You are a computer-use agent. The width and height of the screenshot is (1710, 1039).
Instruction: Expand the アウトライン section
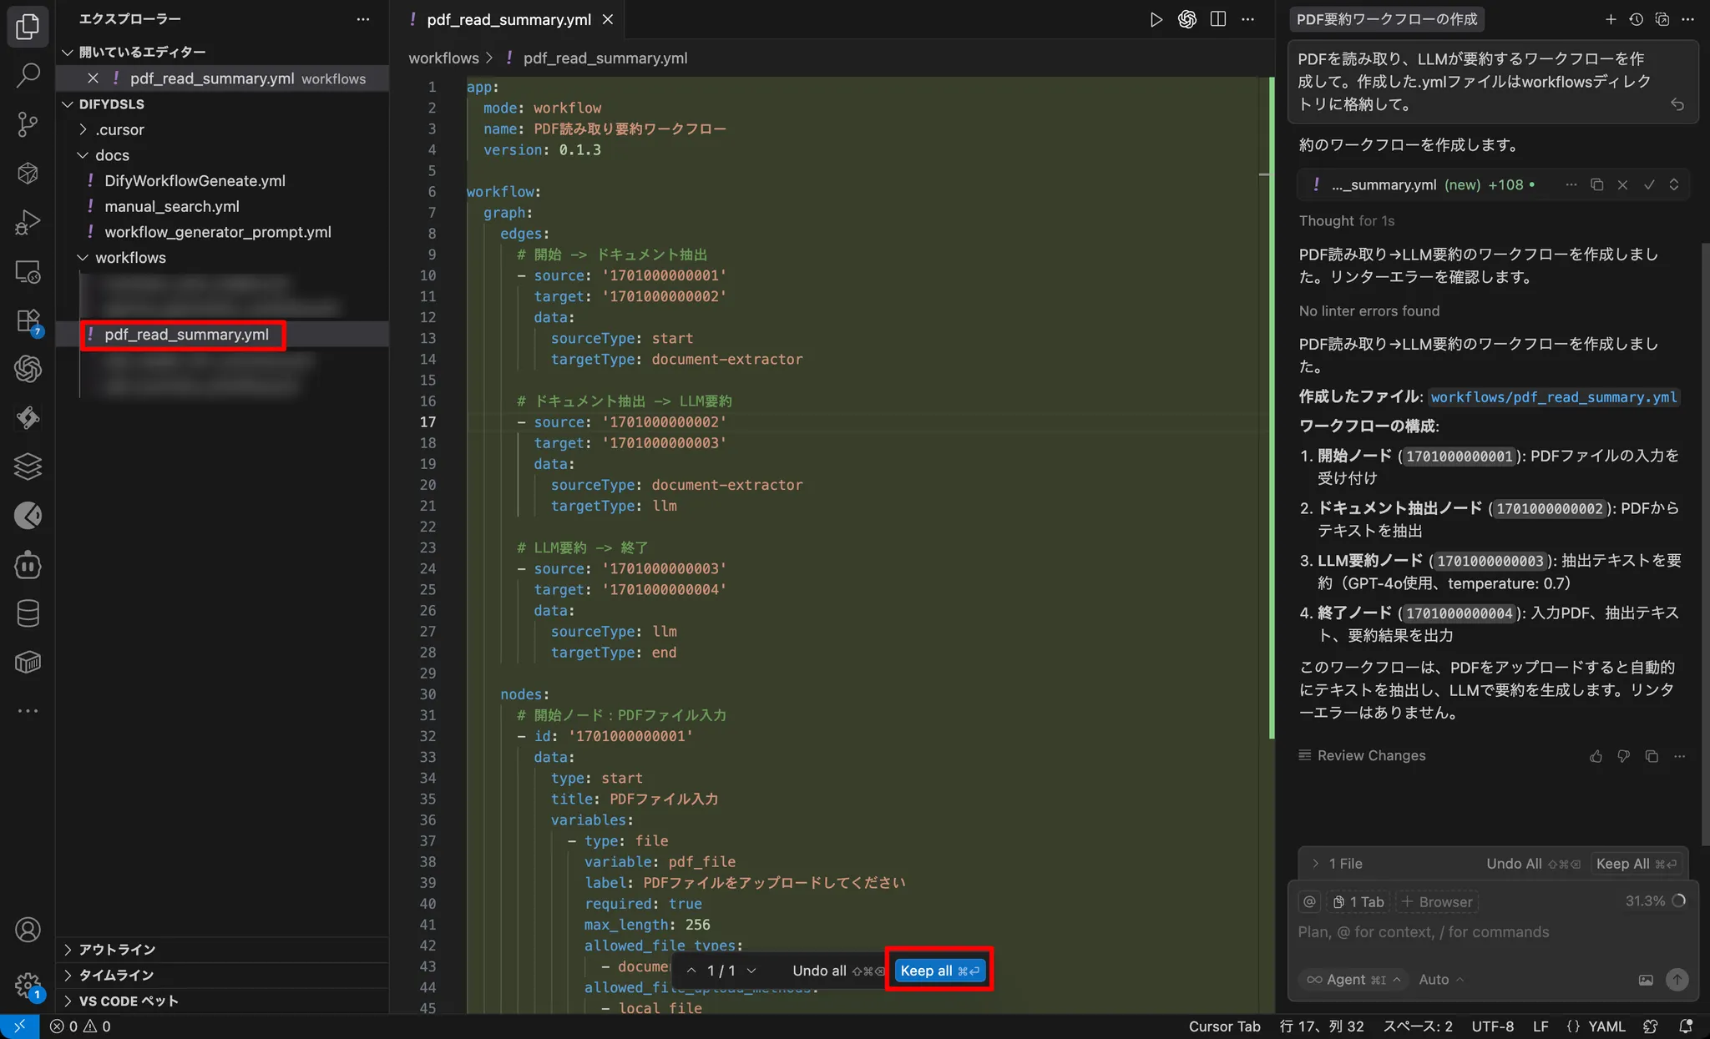tap(117, 950)
